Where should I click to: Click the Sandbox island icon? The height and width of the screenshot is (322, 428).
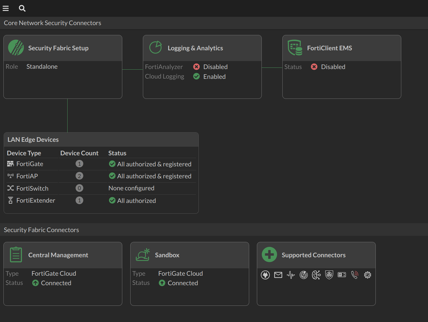(143, 255)
